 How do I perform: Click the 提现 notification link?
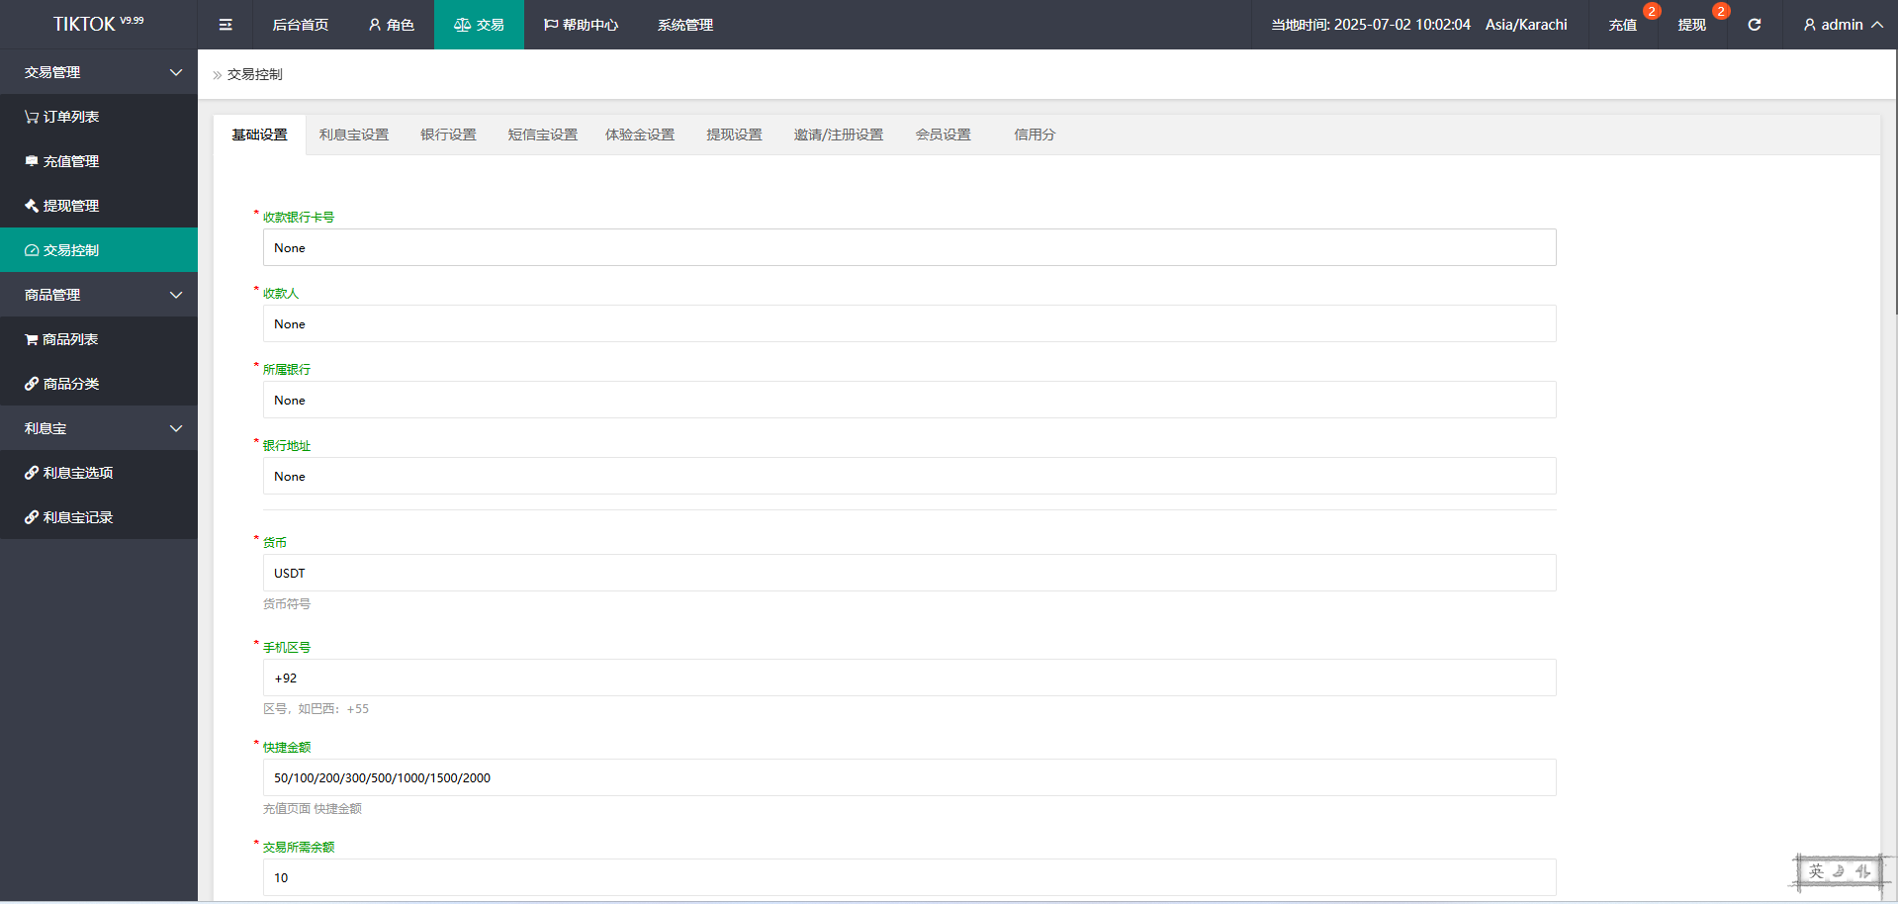pyautogui.click(x=1691, y=25)
